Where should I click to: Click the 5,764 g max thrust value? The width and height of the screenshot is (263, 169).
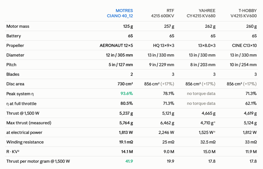pos(126,123)
